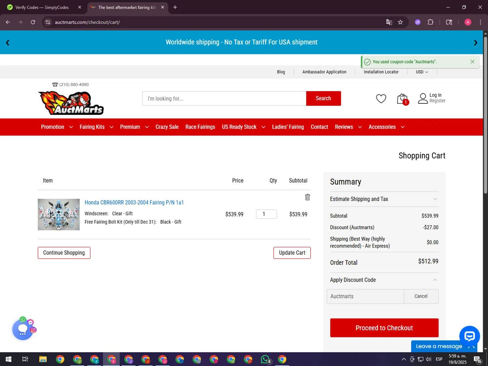Expand the Reviews menu chevron
Viewport: 488px width, 366px height.
tap(360, 127)
